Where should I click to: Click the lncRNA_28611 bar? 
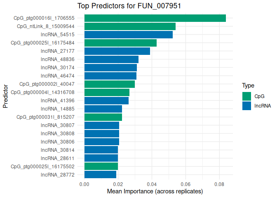pos(101,158)
